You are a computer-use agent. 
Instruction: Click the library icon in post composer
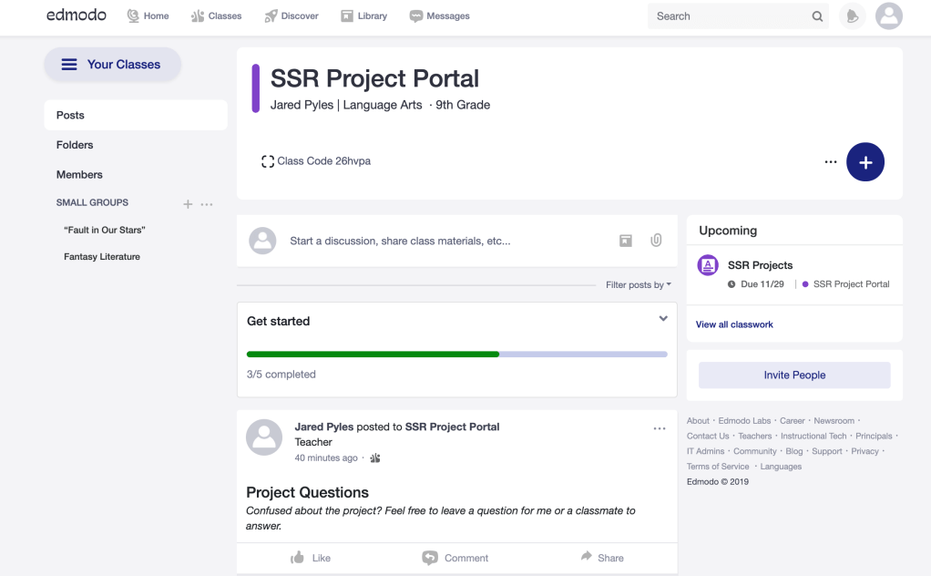coord(626,241)
